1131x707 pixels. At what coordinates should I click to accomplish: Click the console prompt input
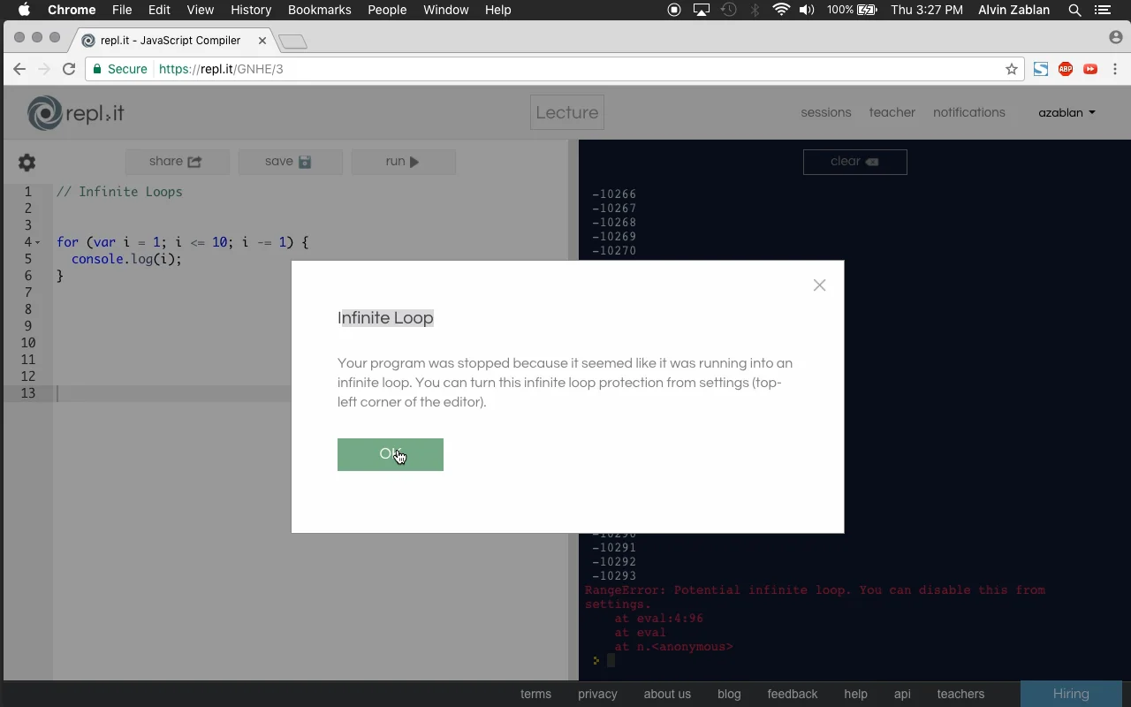point(610,660)
